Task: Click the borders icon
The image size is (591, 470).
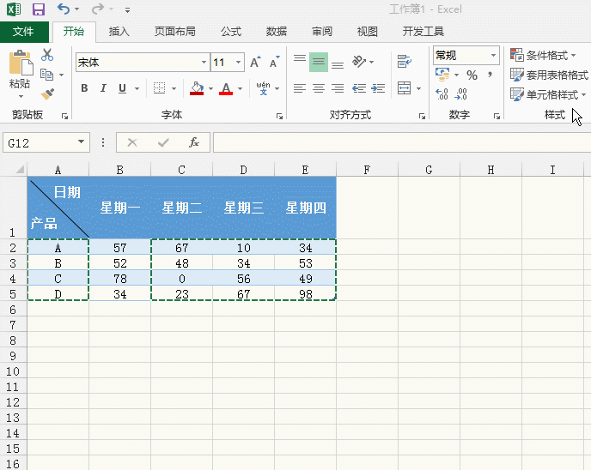Action: point(160,88)
